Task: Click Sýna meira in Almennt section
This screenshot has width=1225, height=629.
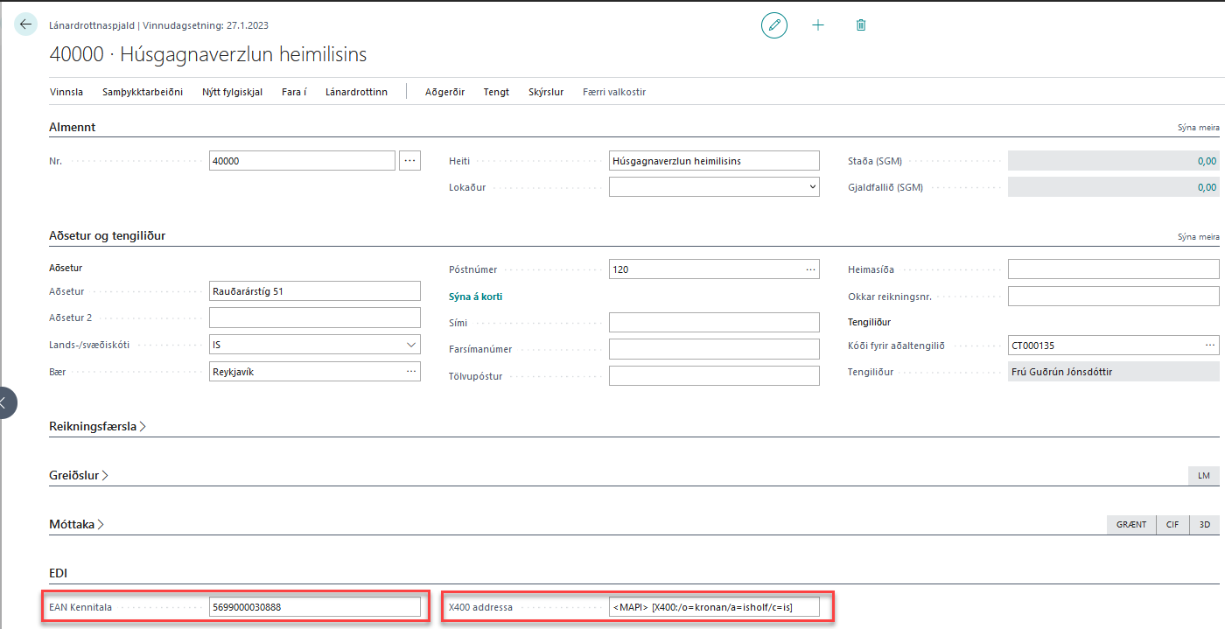Action: tap(1198, 128)
